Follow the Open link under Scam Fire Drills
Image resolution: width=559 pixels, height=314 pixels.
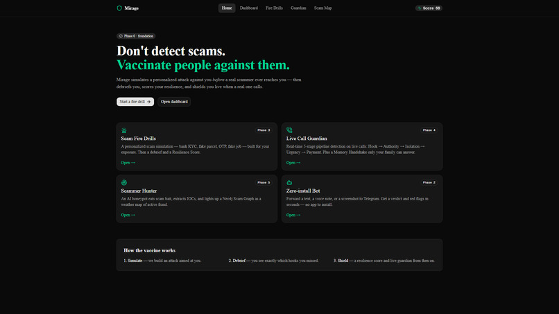128,162
